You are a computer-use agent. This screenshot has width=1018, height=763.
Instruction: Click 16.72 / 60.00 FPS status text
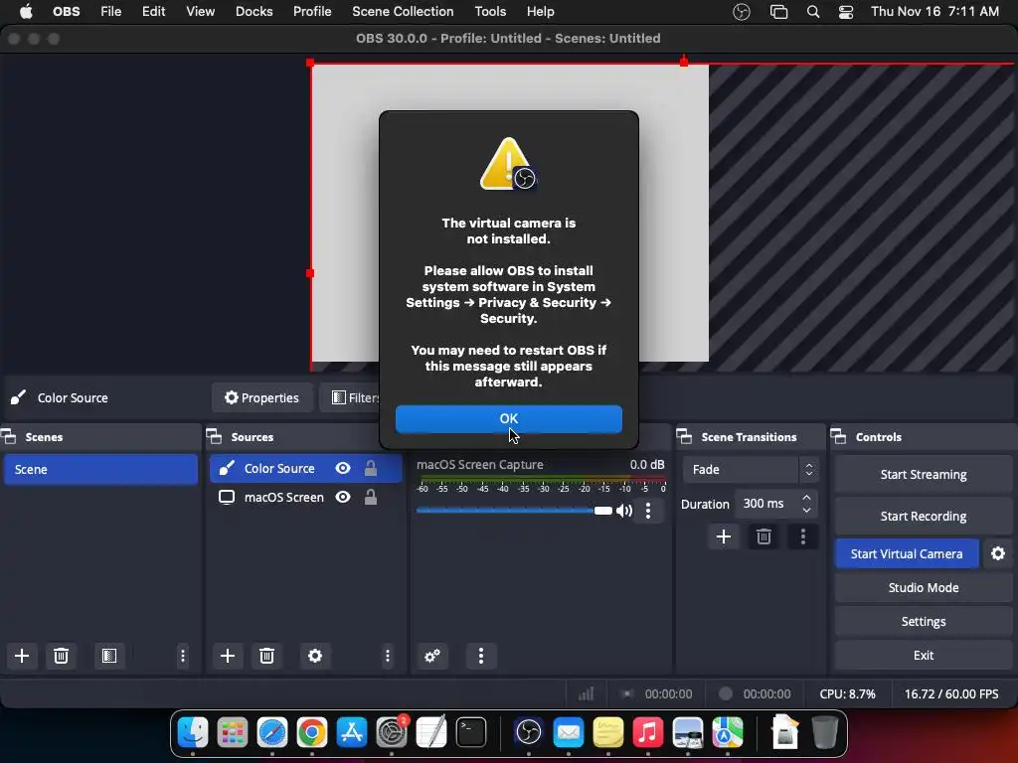pos(951,693)
